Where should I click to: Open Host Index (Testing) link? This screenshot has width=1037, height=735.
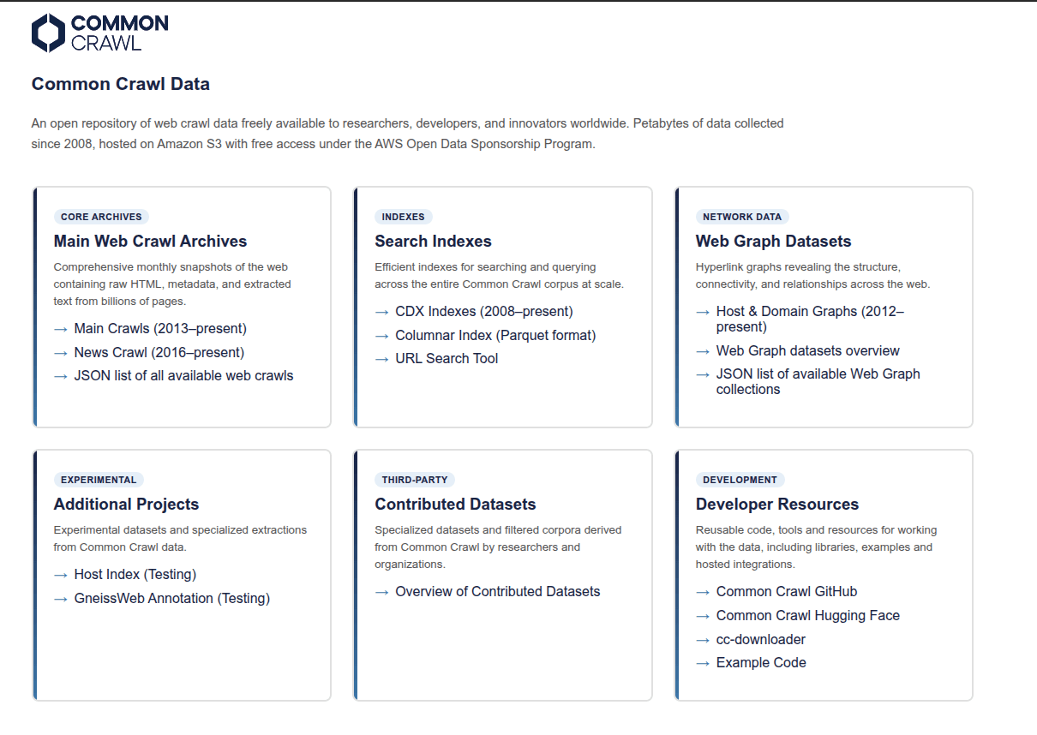pyautogui.click(x=135, y=575)
